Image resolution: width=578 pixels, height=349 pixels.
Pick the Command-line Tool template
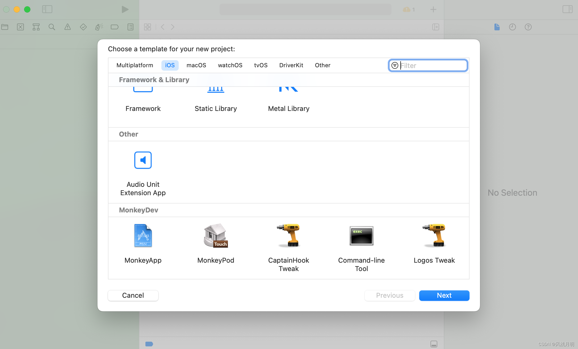(361, 236)
